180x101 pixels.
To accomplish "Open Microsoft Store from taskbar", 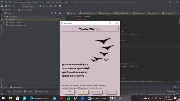I will pos(17,98).
